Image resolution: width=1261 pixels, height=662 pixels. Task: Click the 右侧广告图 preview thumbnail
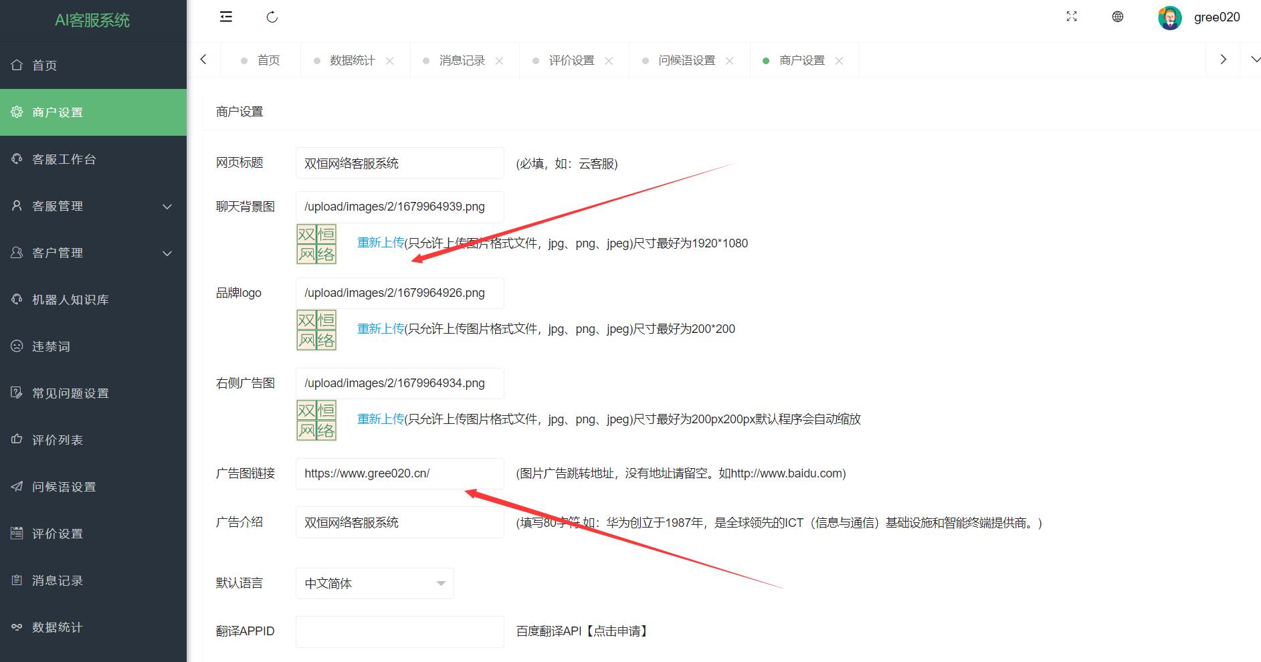click(316, 421)
